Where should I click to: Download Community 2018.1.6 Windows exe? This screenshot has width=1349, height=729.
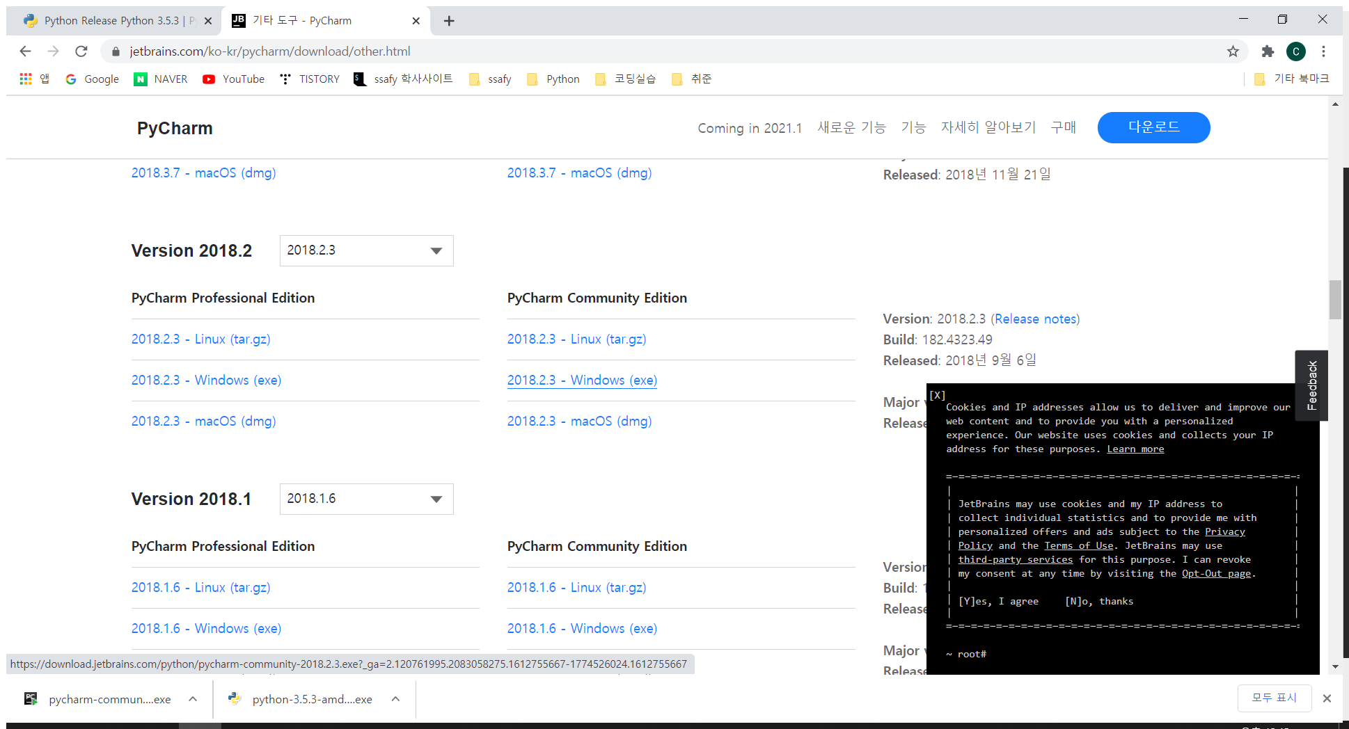coord(582,628)
